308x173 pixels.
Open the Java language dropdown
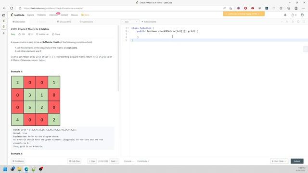(130, 22)
